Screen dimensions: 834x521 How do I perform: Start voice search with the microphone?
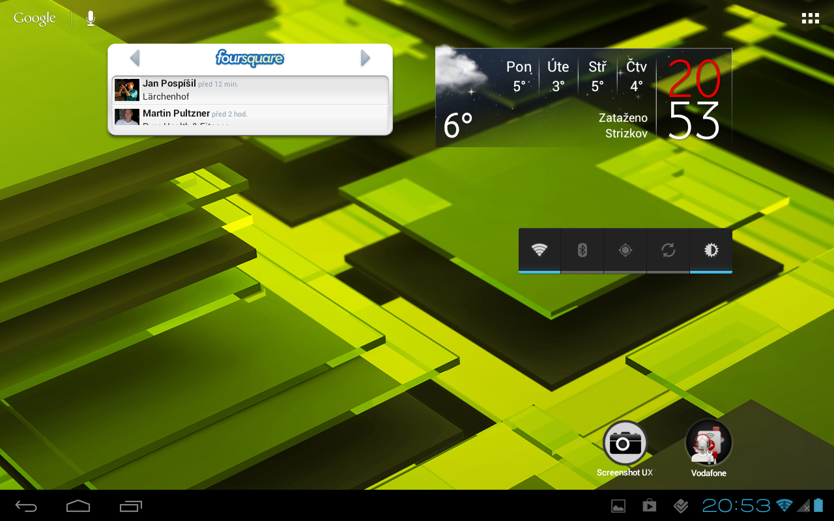tap(91, 18)
